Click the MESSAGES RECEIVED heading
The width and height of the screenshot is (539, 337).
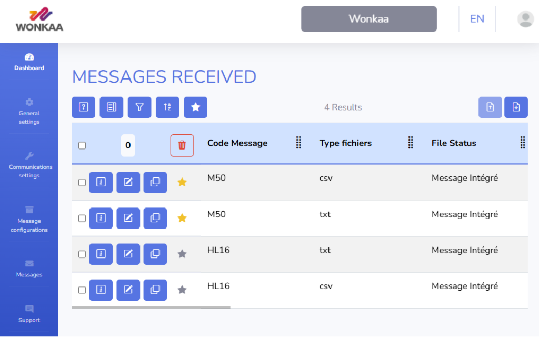[164, 76]
